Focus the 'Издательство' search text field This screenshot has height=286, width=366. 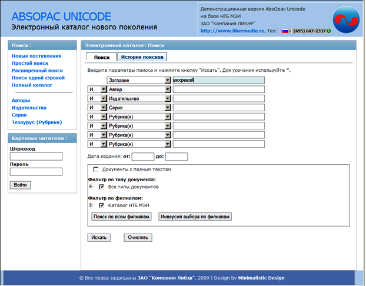click(x=218, y=98)
